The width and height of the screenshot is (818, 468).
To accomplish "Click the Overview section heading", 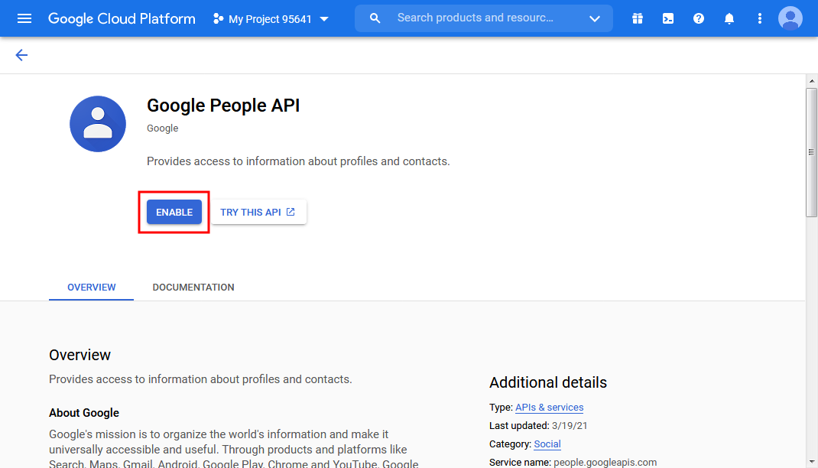I will click(80, 355).
